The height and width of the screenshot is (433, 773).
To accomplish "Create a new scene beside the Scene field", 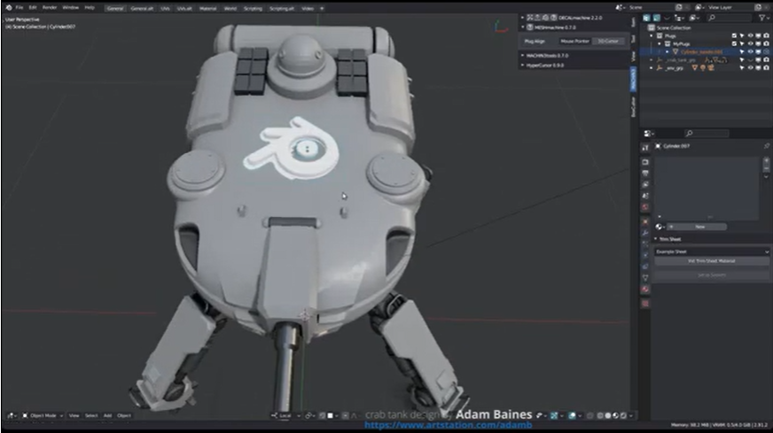I will (x=679, y=7).
